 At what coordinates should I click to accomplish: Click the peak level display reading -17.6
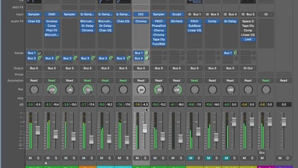(x=127, y=105)
